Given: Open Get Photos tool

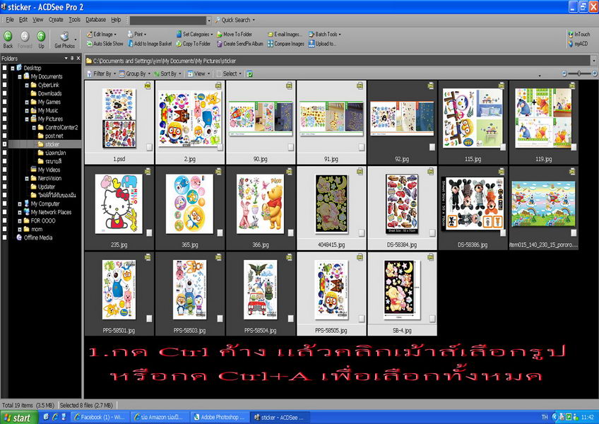Looking at the screenshot, I should click(x=64, y=40).
